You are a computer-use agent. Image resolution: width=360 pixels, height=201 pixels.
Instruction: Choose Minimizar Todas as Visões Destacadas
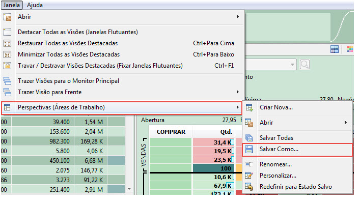tap(69, 54)
